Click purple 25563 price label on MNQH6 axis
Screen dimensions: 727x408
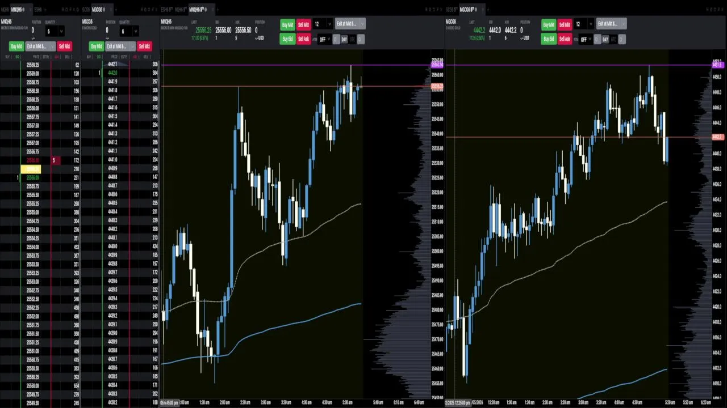437,65
